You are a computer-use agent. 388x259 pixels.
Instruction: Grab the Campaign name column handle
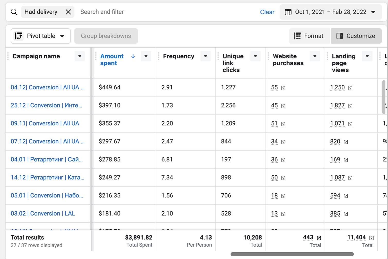point(8,56)
